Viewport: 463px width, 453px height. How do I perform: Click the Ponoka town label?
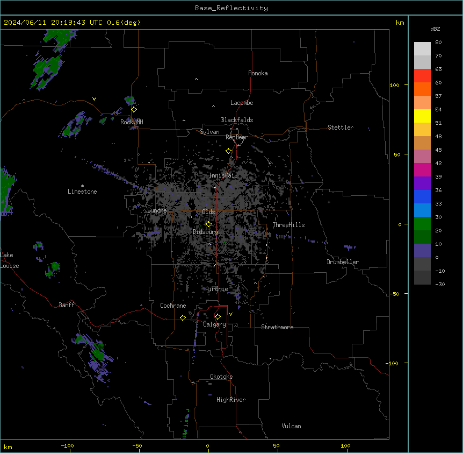258,73
